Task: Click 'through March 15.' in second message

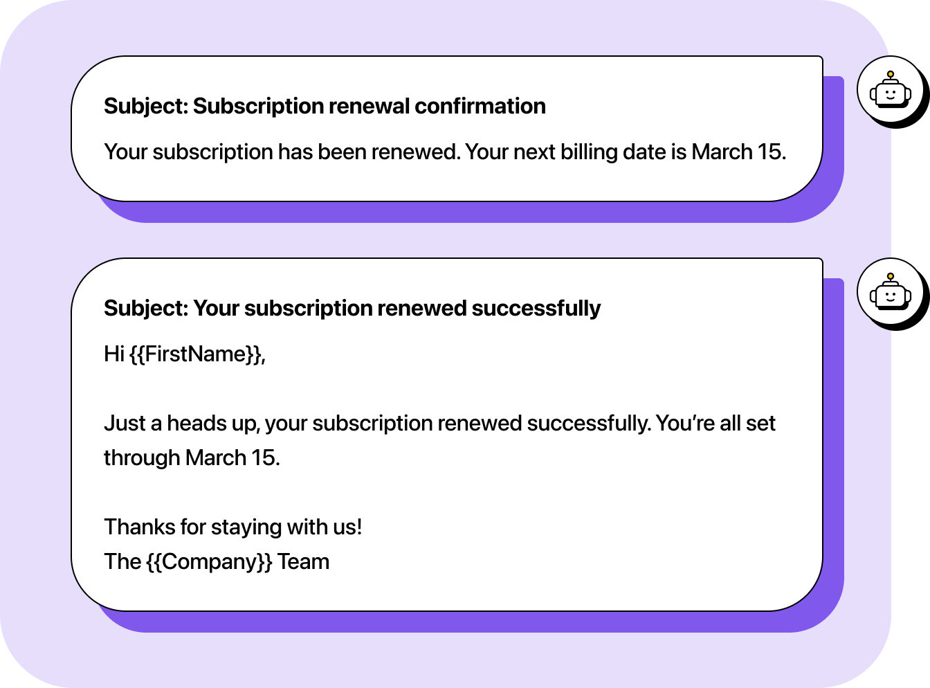Action: click(x=192, y=458)
